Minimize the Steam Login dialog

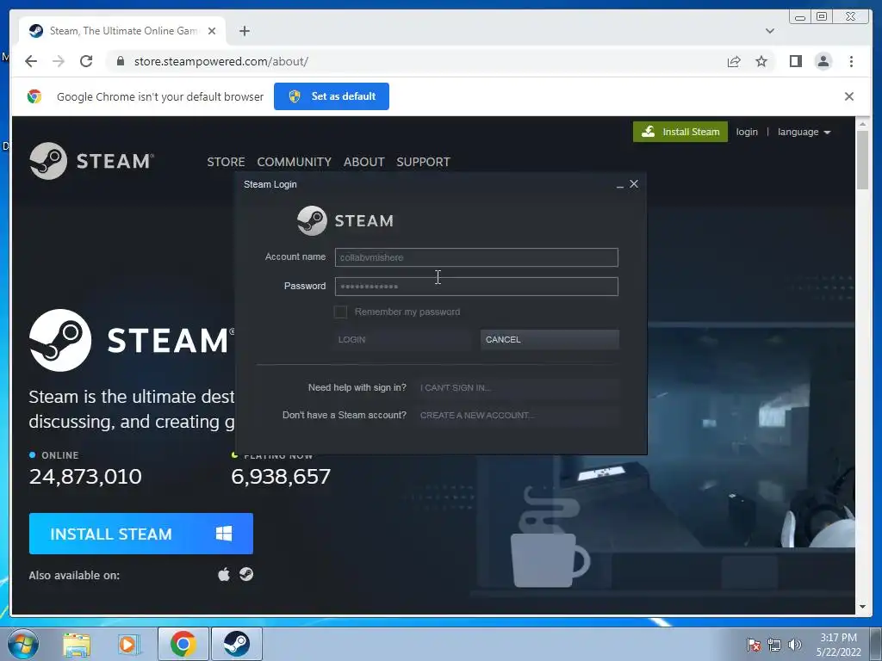620,185
